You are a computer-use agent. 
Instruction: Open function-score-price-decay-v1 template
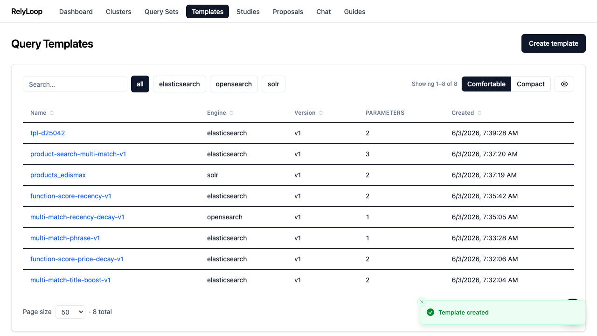77,259
